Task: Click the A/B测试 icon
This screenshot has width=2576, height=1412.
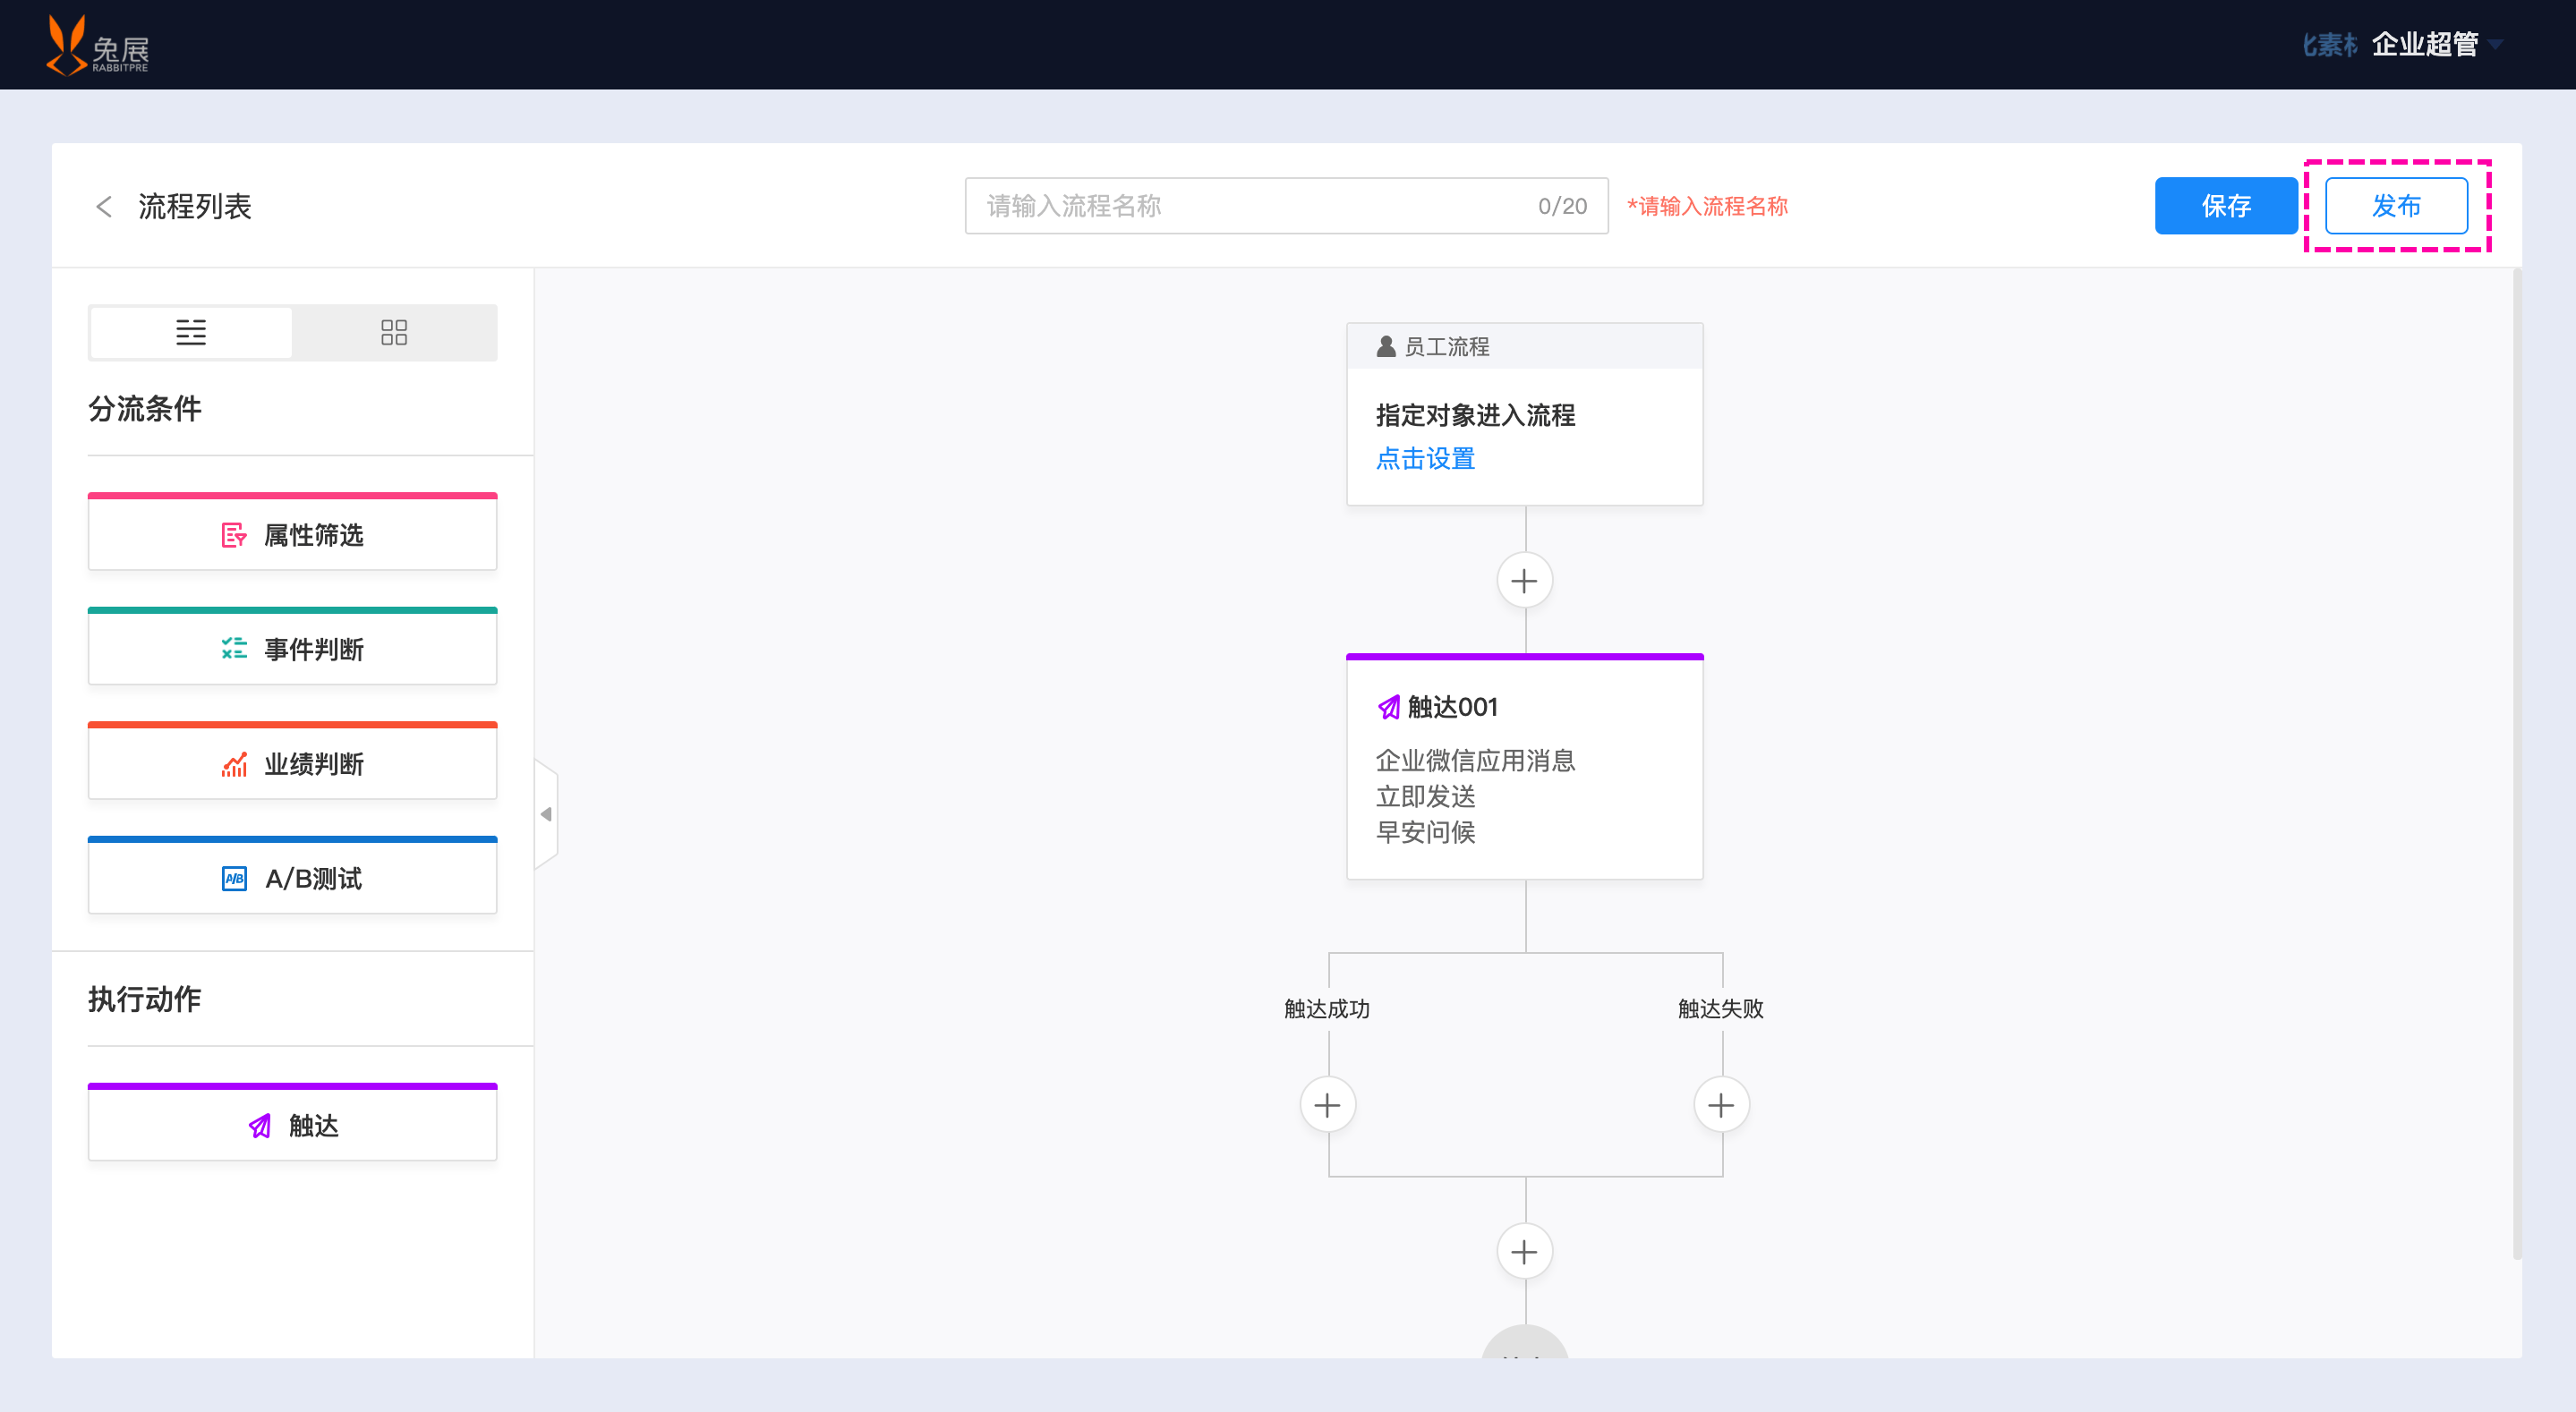Action: click(x=234, y=878)
